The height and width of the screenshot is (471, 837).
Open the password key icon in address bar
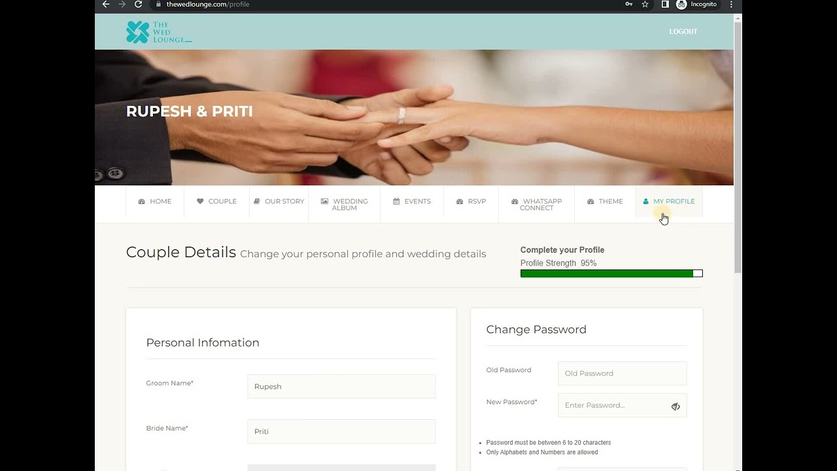[629, 5]
